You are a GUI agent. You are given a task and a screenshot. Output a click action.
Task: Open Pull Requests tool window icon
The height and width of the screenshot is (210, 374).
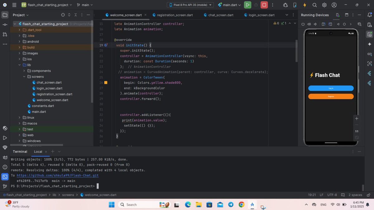click(x=5, y=34)
